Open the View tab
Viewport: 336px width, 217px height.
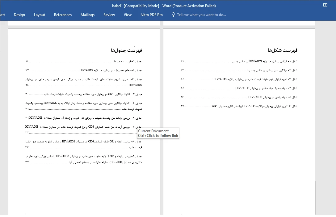coord(128,15)
